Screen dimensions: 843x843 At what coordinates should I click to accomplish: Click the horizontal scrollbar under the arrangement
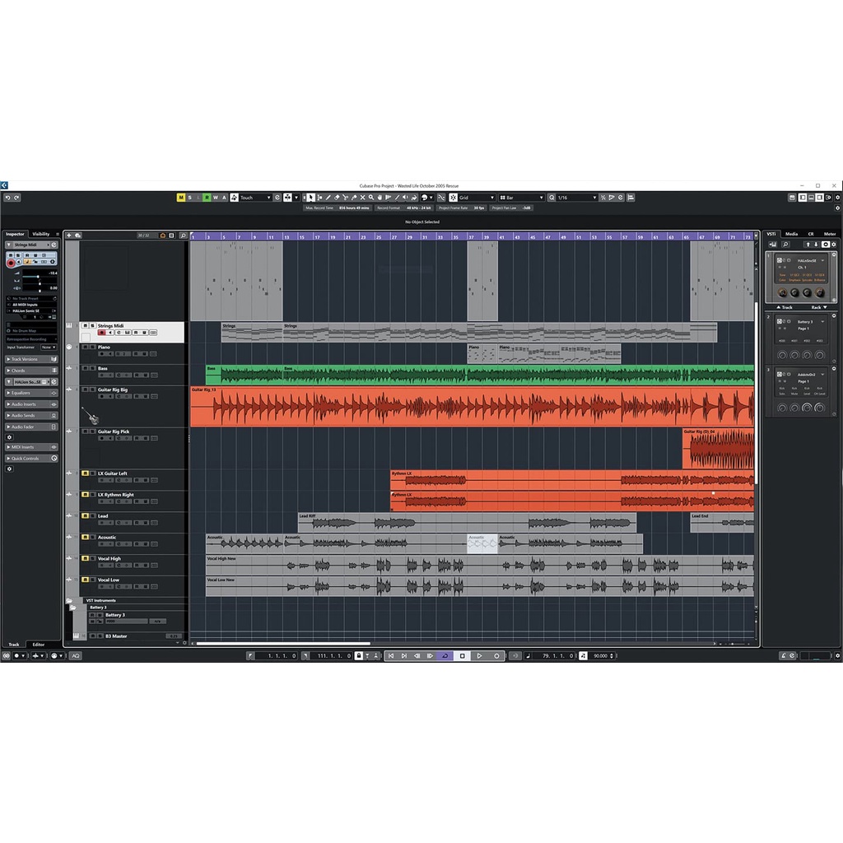click(x=283, y=644)
